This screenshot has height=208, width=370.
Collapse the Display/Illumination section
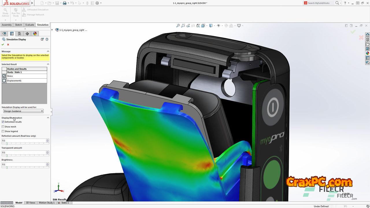48,118
